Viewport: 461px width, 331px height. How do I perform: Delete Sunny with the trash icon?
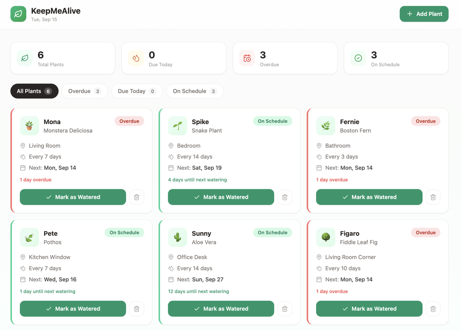tap(285, 309)
